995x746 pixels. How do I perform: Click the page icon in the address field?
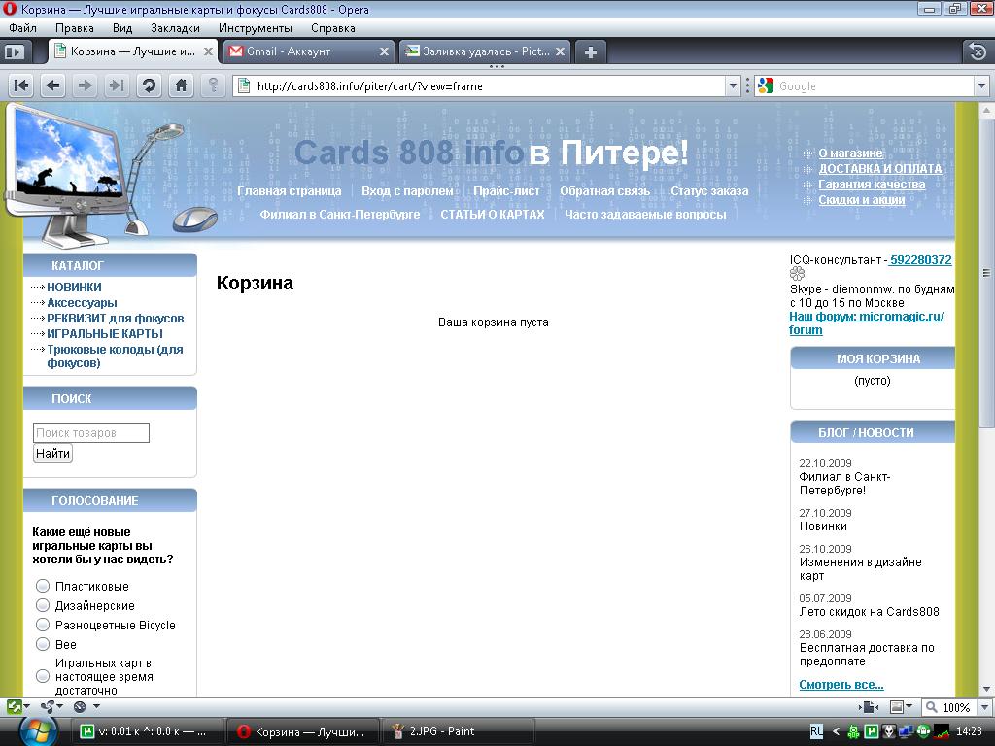pyautogui.click(x=244, y=85)
